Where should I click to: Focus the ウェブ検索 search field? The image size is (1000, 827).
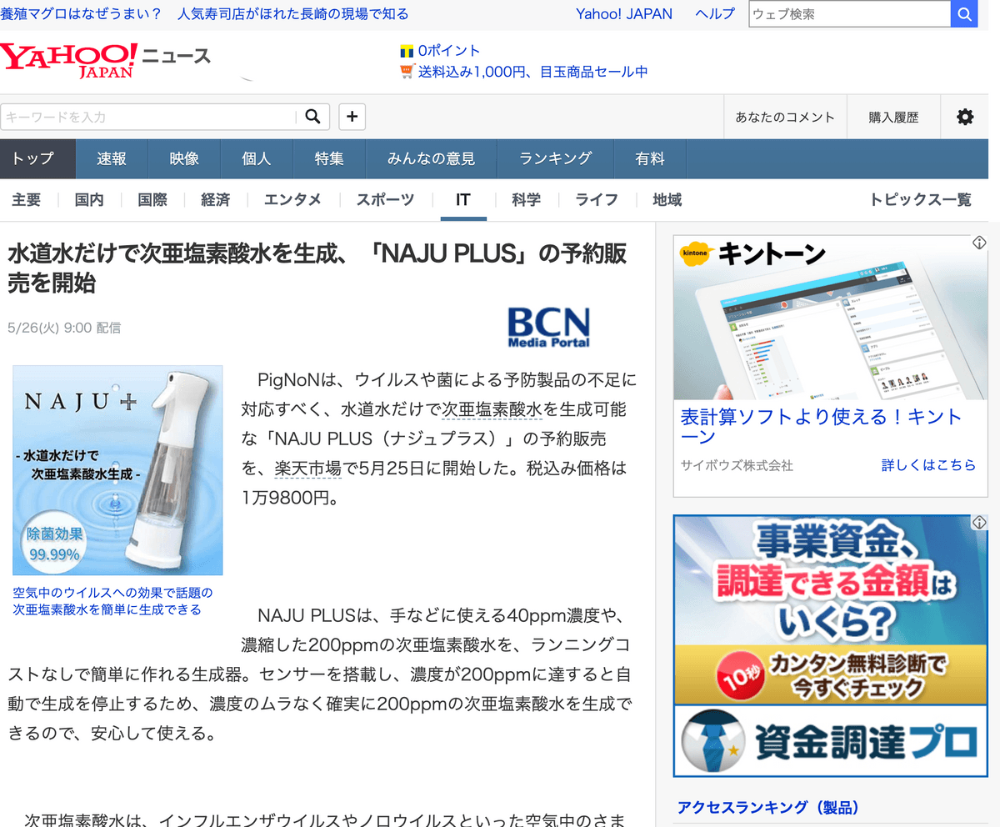click(x=850, y=14)
